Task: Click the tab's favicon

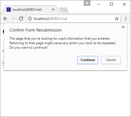Action: [x=9, y=10]
